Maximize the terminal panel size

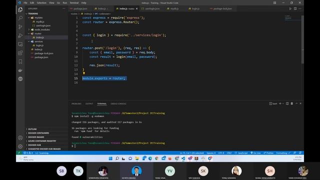[x=296, y=103]
